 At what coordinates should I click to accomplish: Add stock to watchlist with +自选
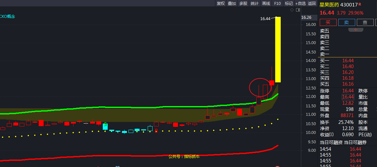pos(301,4)
